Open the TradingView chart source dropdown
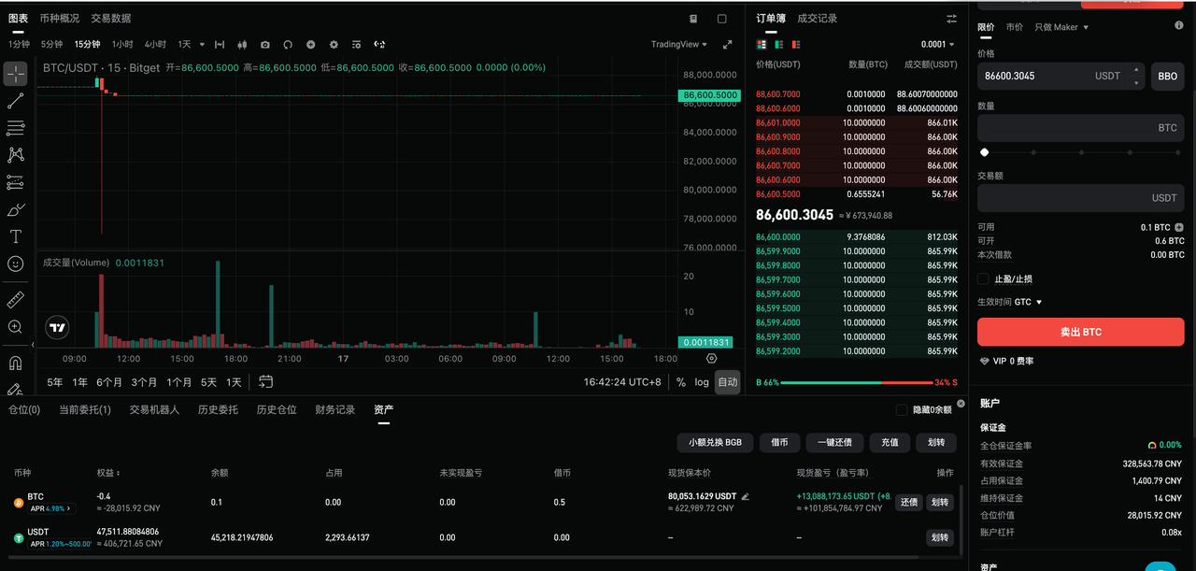The image size is (1196, 571). pos(679,44)
